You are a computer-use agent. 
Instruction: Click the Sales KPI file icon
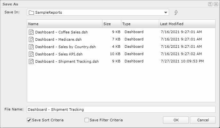(x=31, y=54)
